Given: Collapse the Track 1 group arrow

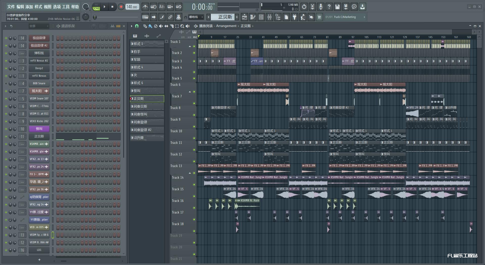Looking at the screenshot, I should pos(190,46).
